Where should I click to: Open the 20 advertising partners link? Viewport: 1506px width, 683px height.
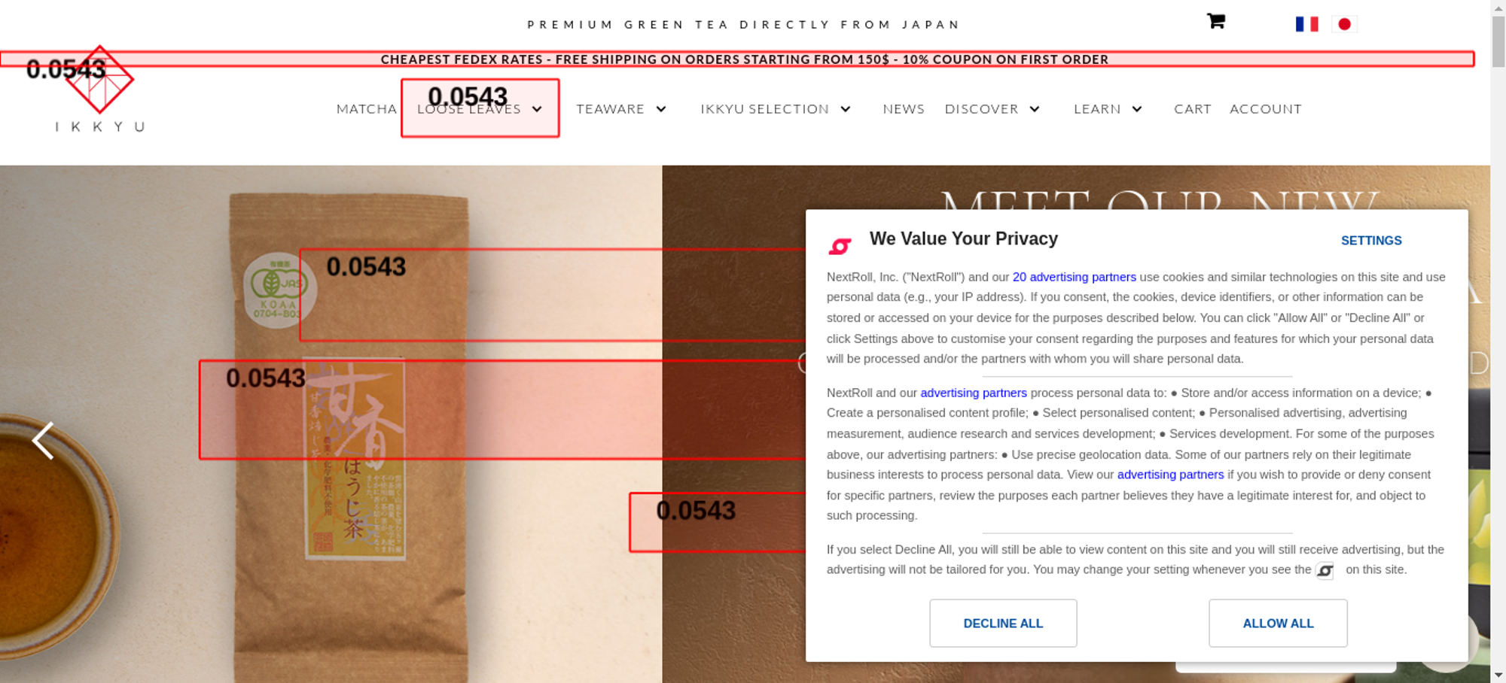coord(1075,277)
